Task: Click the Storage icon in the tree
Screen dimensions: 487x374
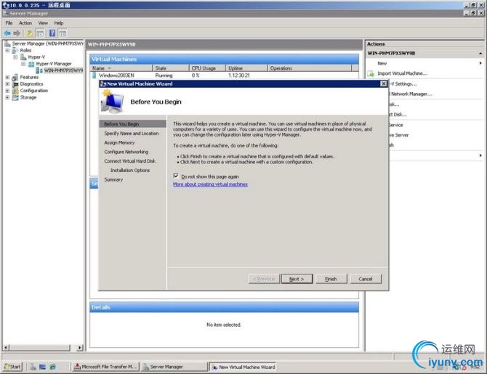Action: (15, 97)
